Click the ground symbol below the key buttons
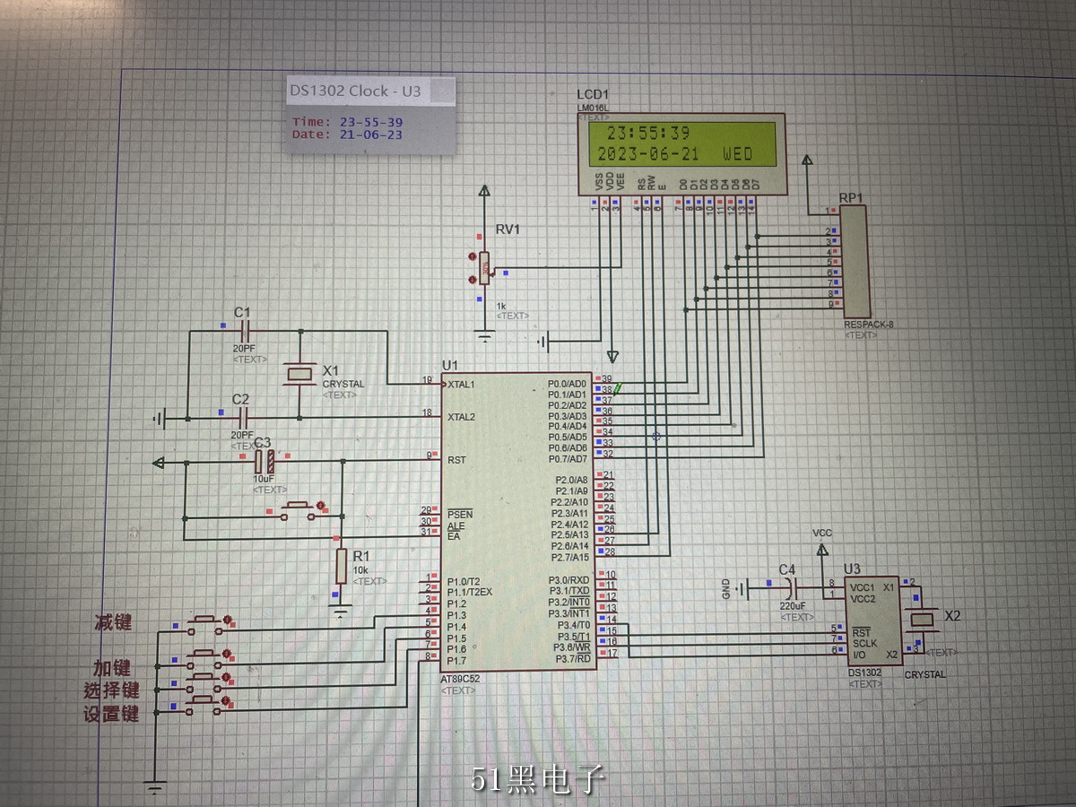 pos(155,786)
